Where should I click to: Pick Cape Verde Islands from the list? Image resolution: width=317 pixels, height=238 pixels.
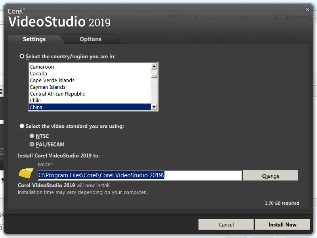pos(90,80)
